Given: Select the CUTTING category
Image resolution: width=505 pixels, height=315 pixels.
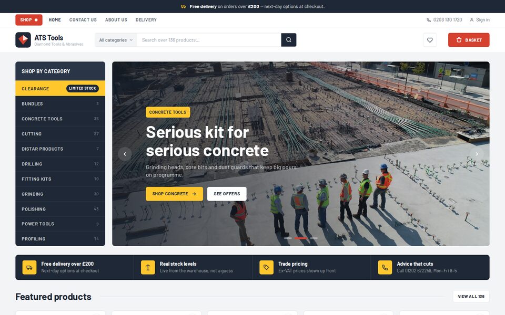Looking at the screenshot, I should pyautogui.click(x=60, y=134).
